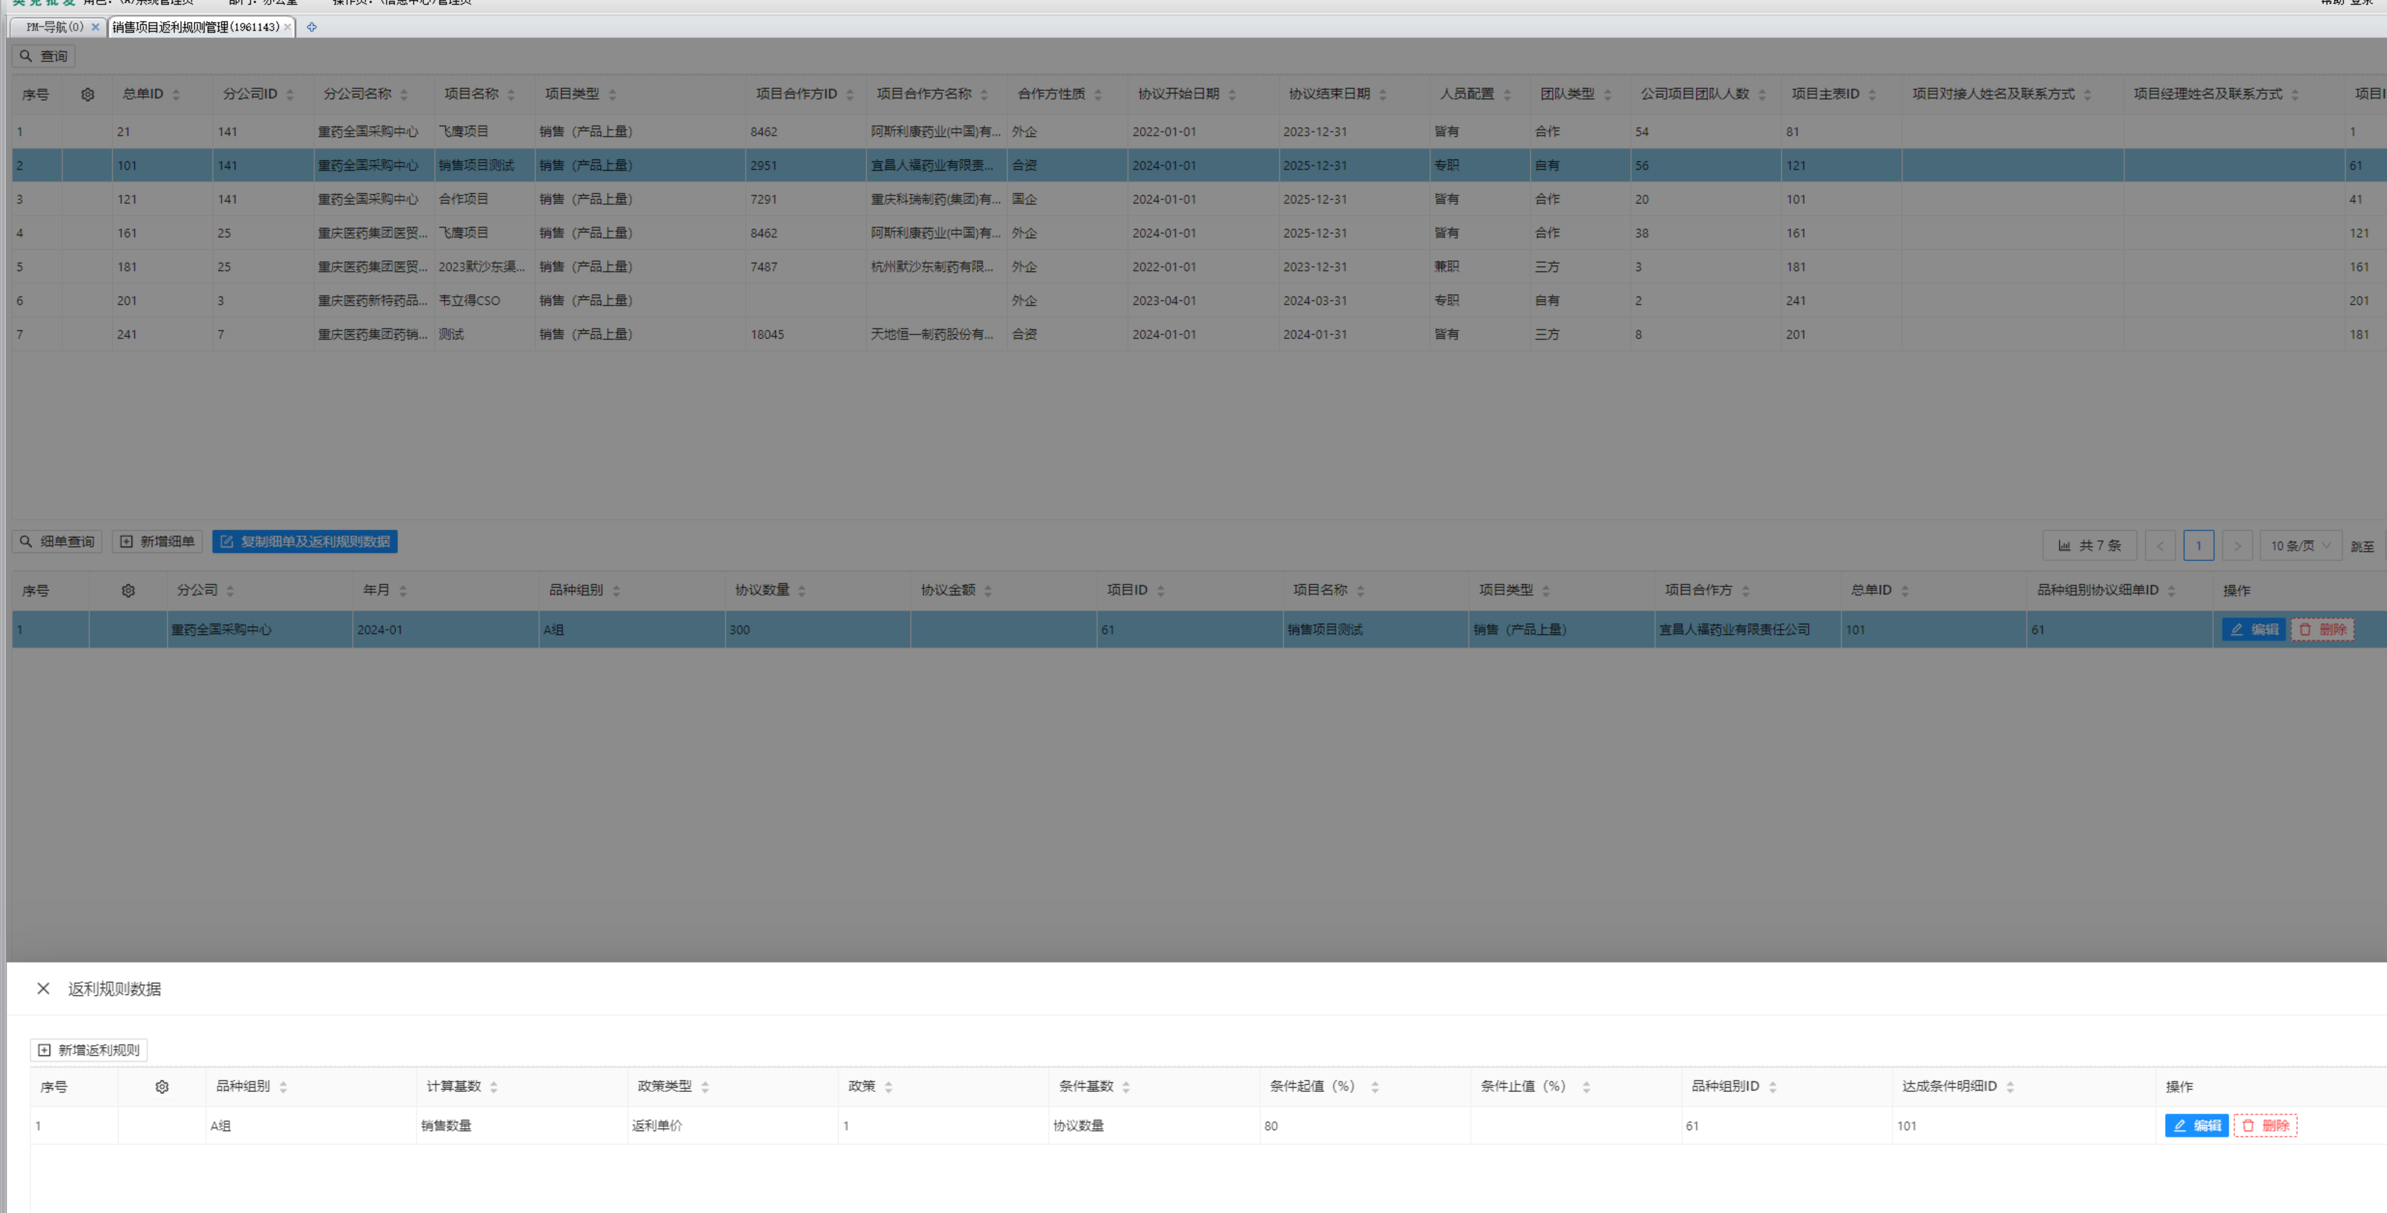Screen dimensions: 2387x1213
Task: Switch to PM-导航(0) tab
Action: pos(54,27)
